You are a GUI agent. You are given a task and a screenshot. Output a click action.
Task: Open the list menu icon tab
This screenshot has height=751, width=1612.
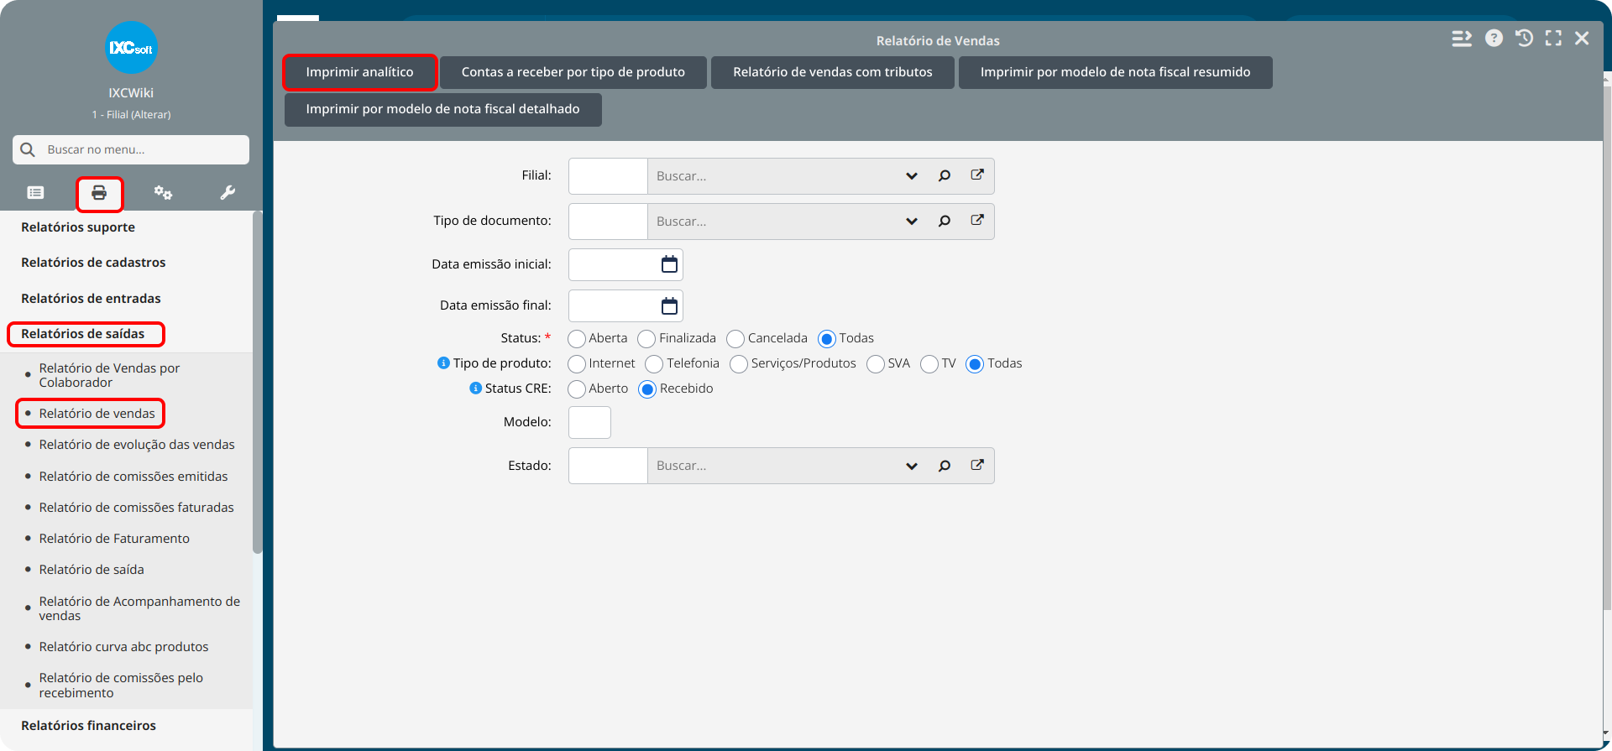(35, 193)
